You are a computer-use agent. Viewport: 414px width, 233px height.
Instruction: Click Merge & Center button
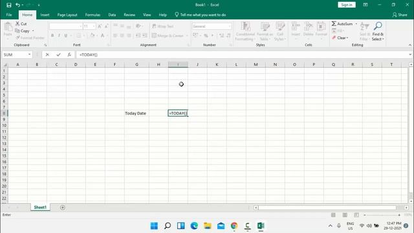tap(168, 36)
